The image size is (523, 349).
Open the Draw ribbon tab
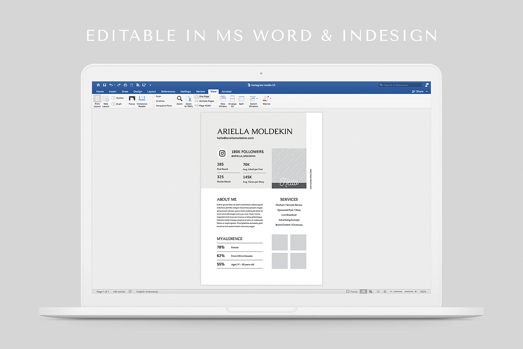[125, 92]
